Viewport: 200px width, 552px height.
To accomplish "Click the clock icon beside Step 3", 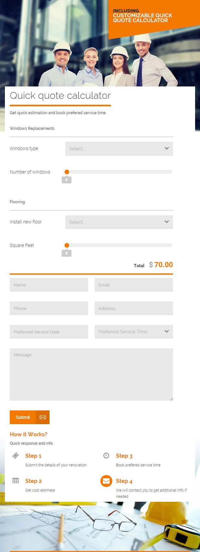I will (106, 455).
